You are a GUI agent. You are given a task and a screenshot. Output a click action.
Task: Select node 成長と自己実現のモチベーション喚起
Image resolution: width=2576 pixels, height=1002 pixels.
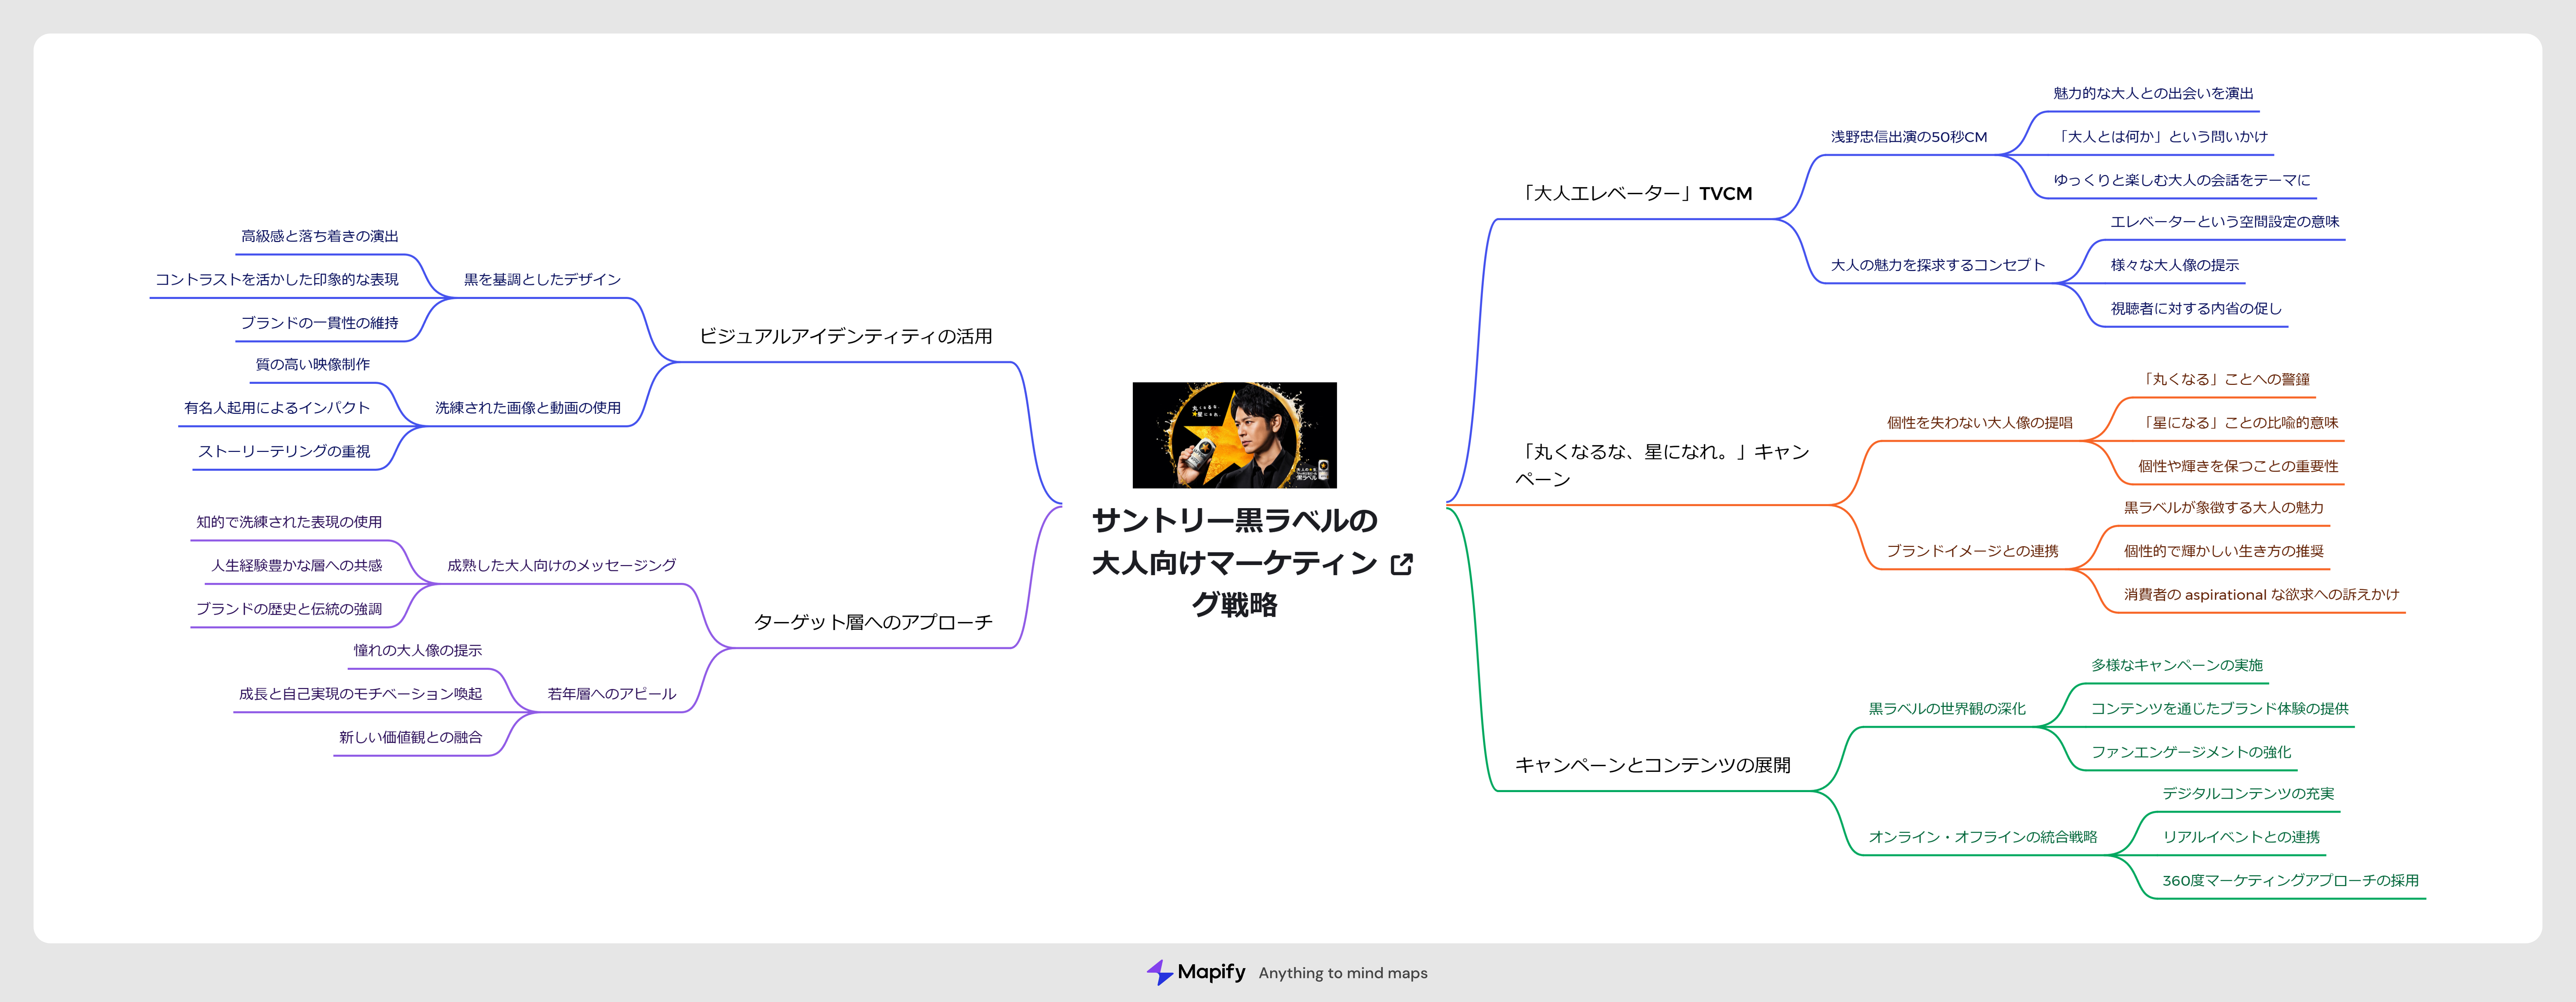360,694
